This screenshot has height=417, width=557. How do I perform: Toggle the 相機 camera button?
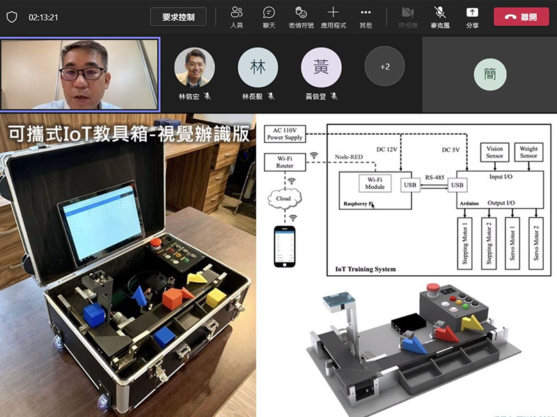407,17
